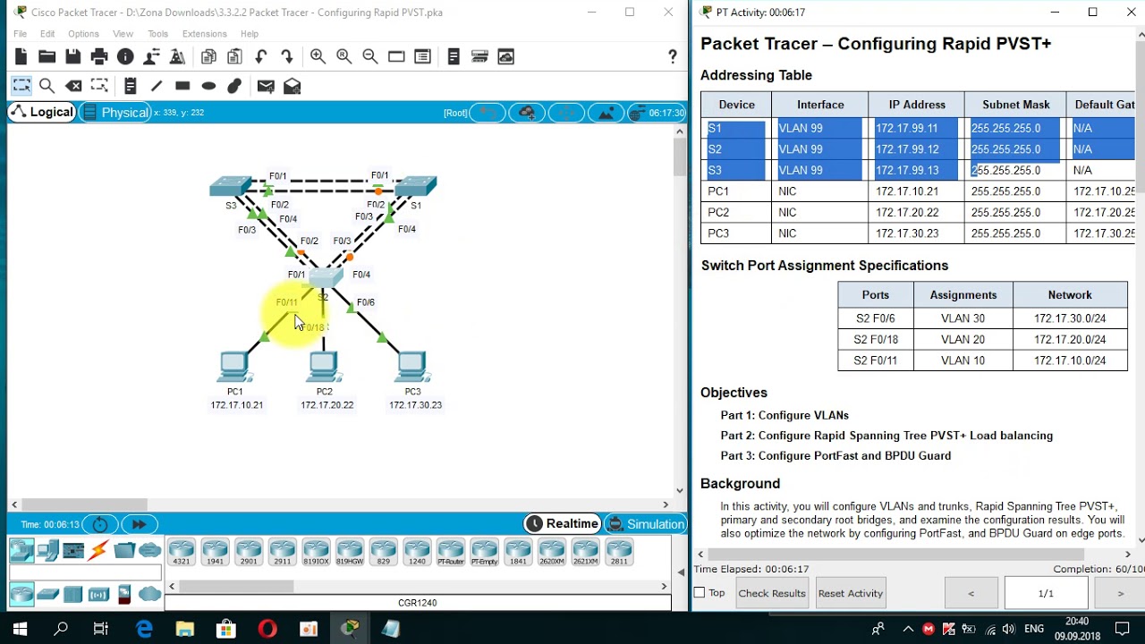
Task: Click the Power Cycle Devices button
Action: tap(100, 524)
